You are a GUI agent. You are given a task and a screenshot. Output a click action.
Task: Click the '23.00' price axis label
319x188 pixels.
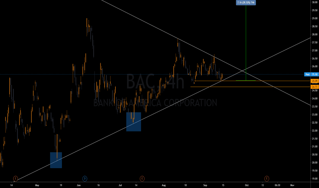point(315,115)
